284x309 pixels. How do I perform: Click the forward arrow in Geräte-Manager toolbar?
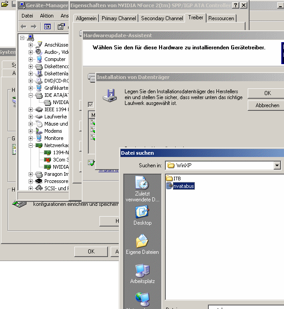pyautogui.click(x=34, y=26)
